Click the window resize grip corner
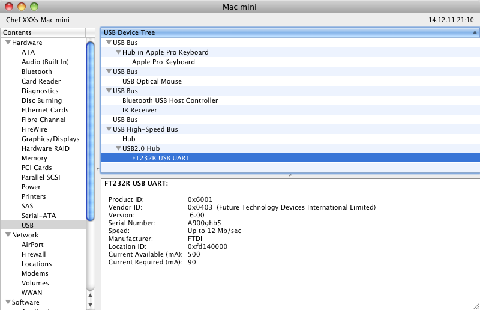This screenshot has width=480, height=310. pos(476,306)
